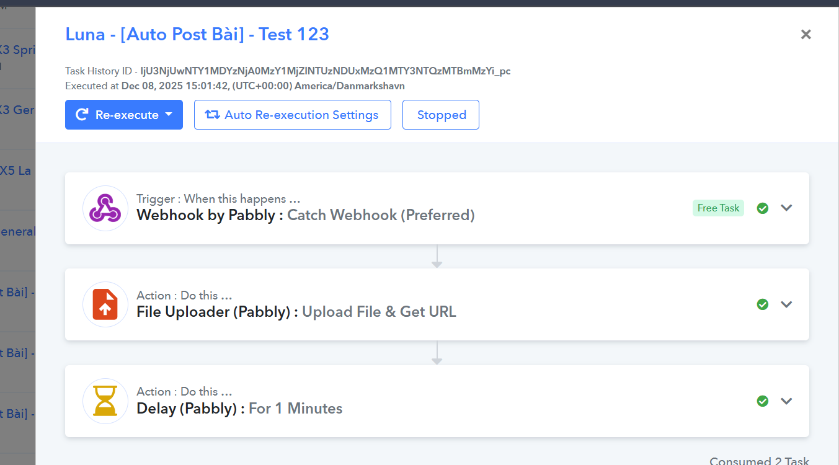Open the Re-execute dropdown button

click(124, 115)
